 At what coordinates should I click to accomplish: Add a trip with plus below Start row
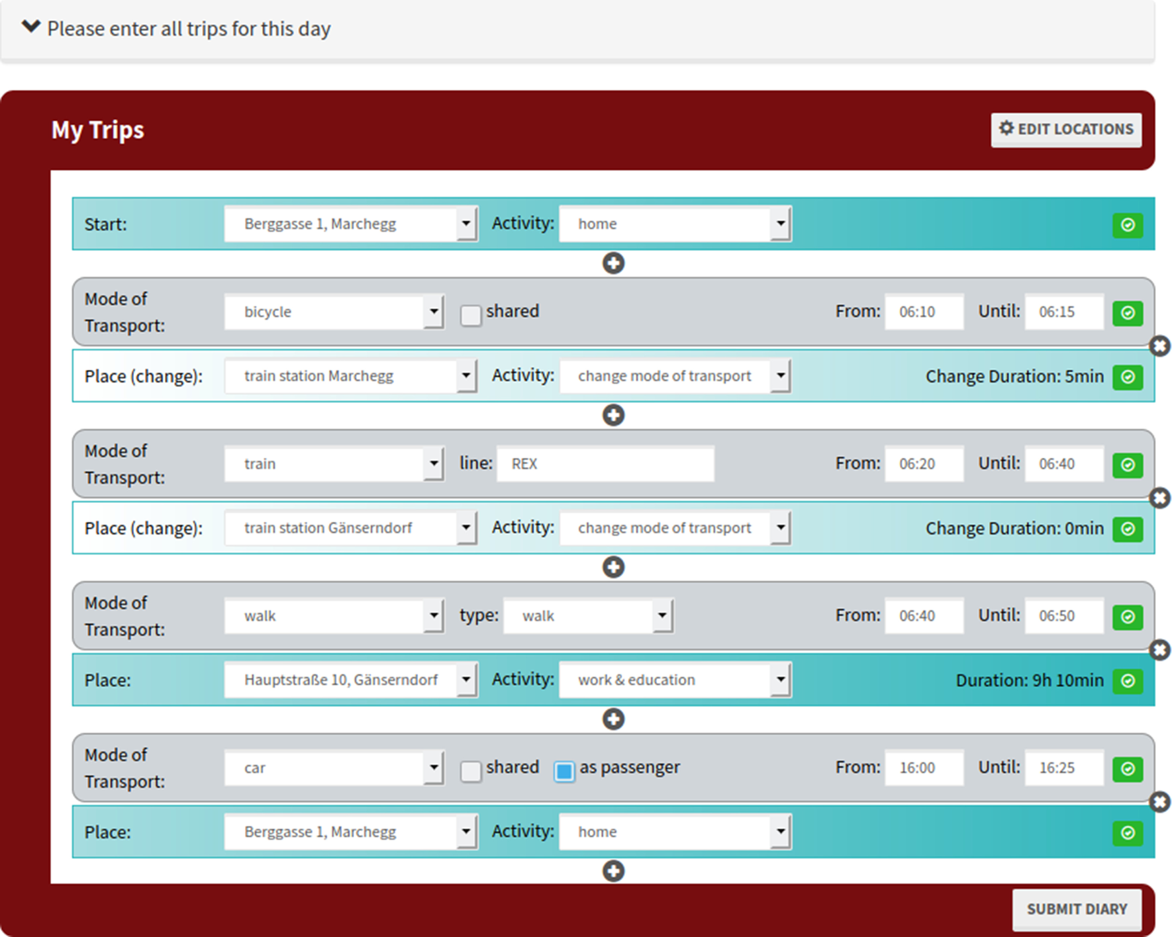coord(613,263)
